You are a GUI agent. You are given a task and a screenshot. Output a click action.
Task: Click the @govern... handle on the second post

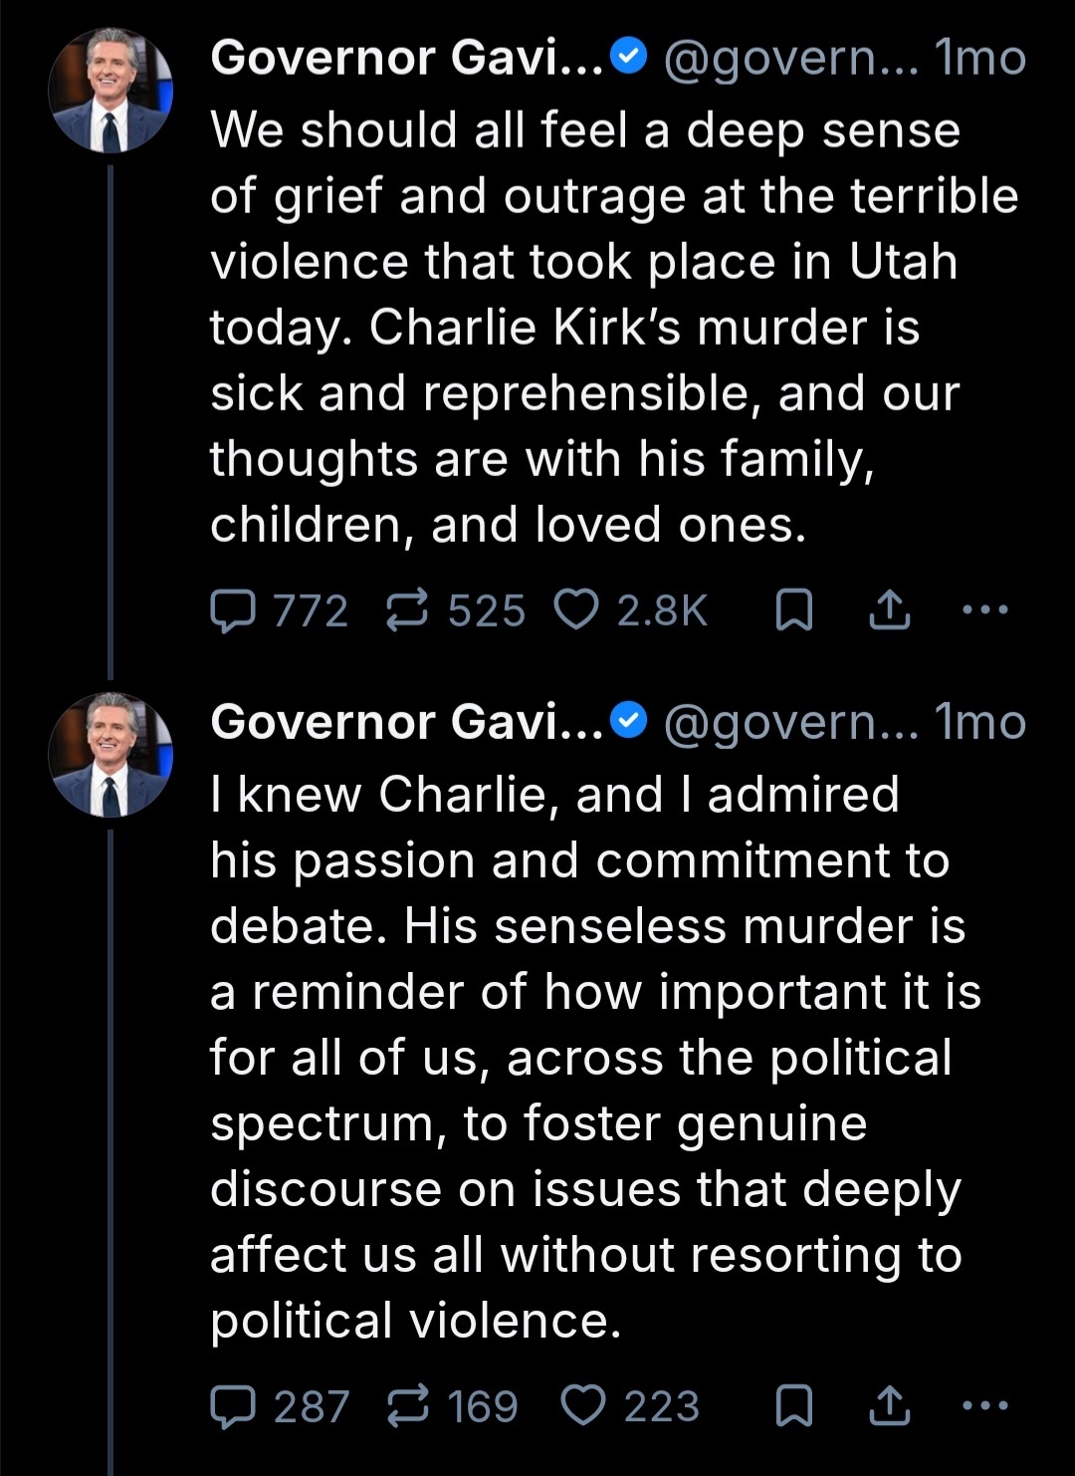(790, 723)
